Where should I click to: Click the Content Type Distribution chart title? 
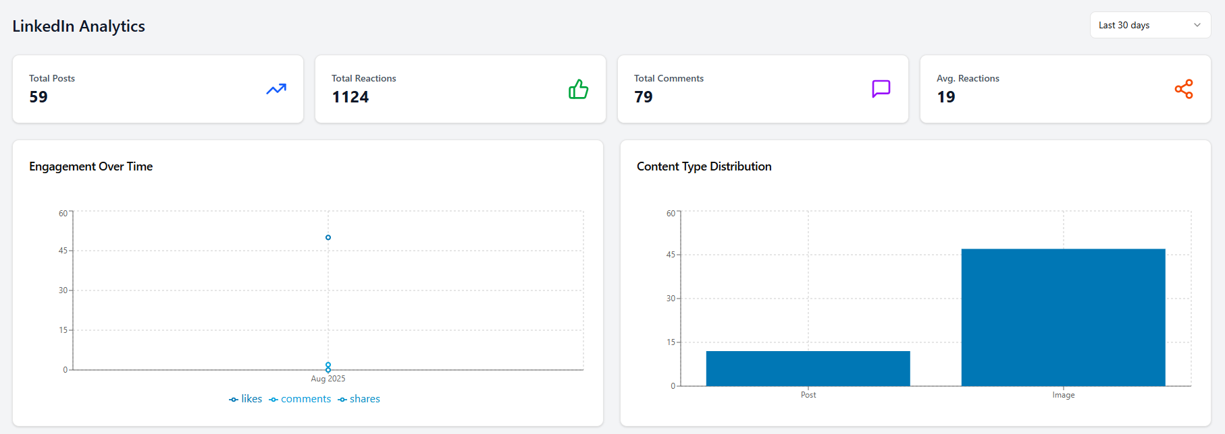click(704, 166)
